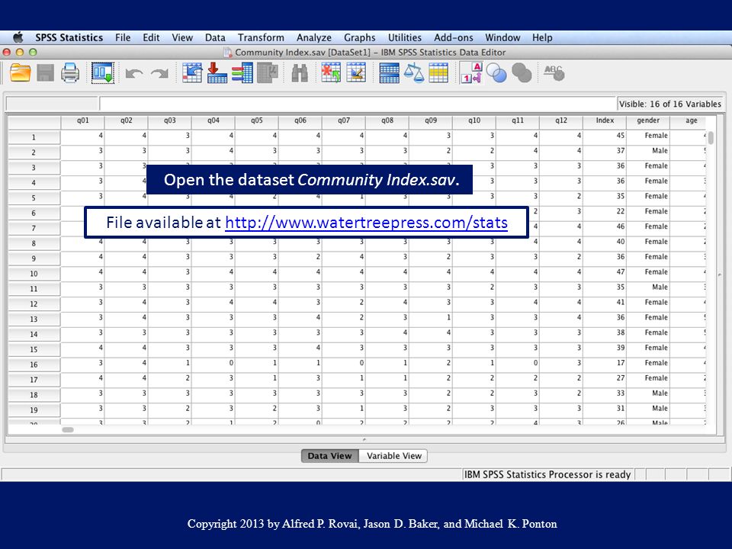Viewport: 732px width, 549px height.
Task: Click the Save floppy disk icon
Action: click(45, 73)
